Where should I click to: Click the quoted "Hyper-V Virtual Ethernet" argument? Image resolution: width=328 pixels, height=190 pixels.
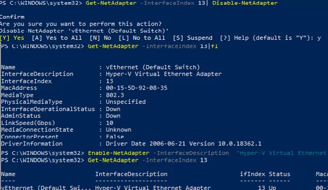pyautogui.click(x=282, y=153)
